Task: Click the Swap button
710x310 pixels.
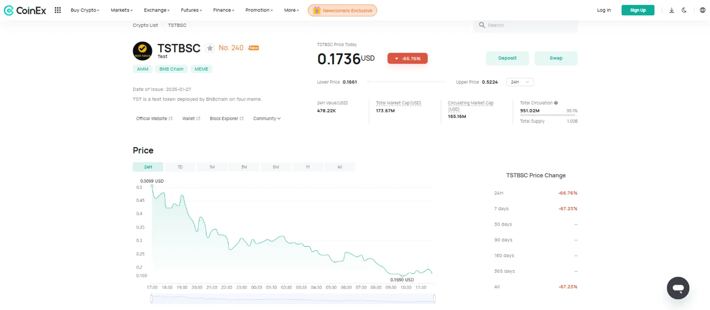Action: pyautogui.click(x=556, y=58)
